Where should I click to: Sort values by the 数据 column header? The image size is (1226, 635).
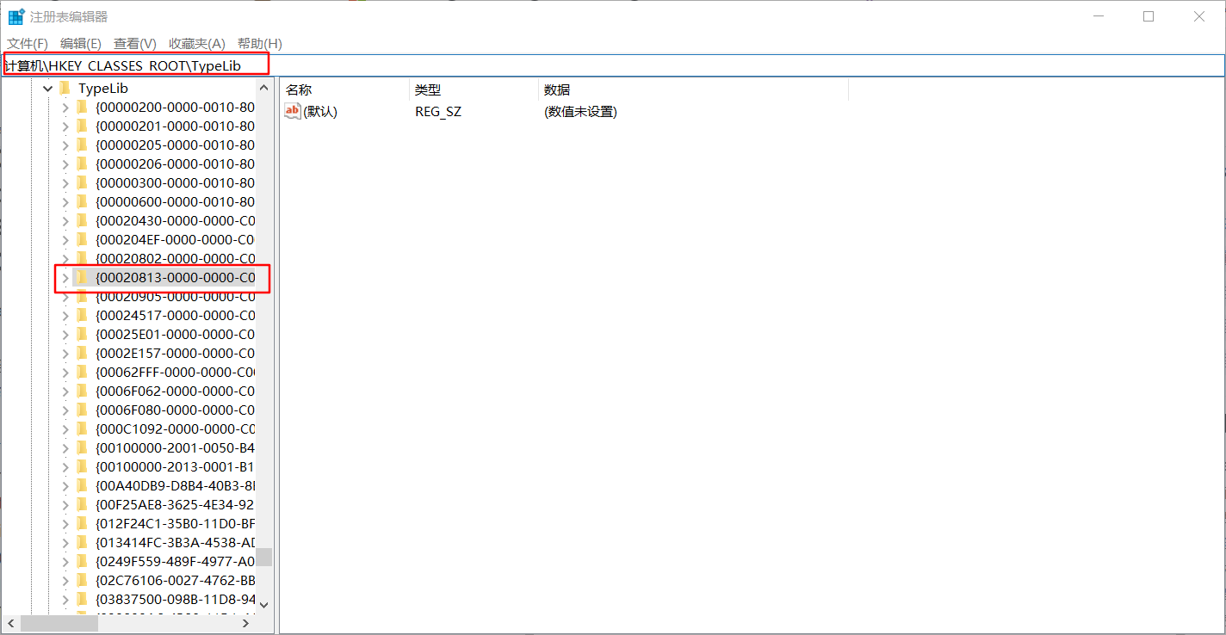[693, 89]
